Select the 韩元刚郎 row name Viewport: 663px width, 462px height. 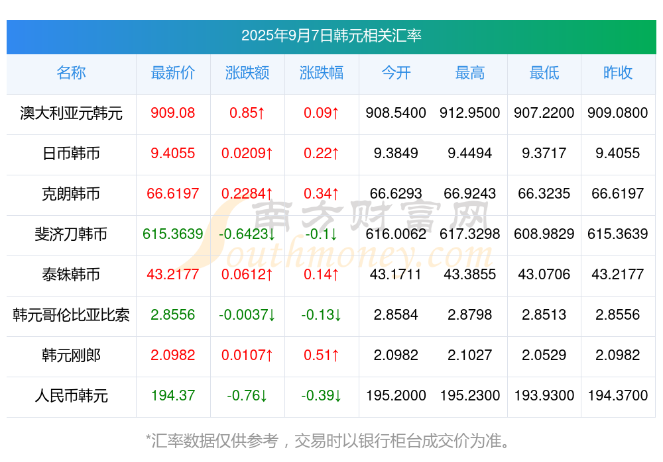click(x=71, y=355)
